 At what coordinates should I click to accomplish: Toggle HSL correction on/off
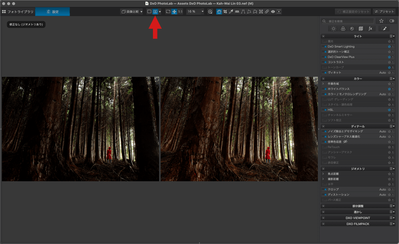point(325,110)
